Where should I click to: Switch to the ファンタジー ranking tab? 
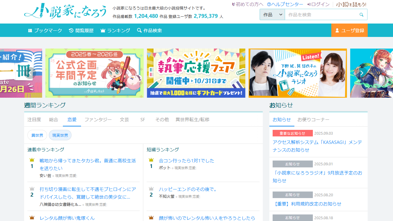coord(98,119)
